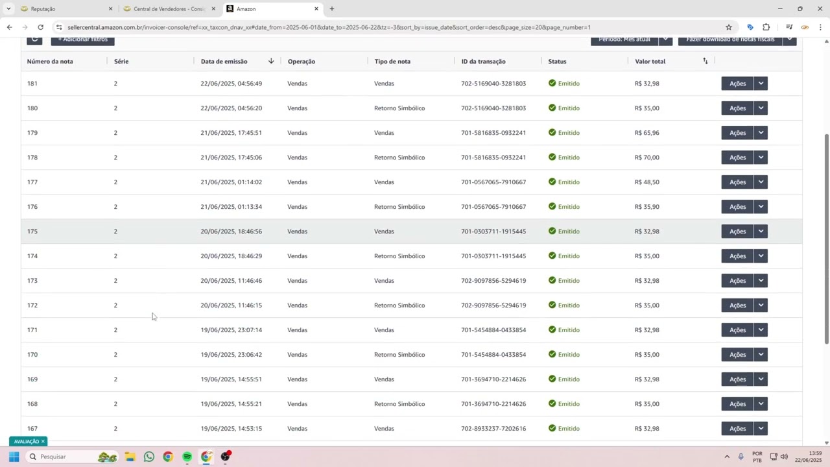Expand Ações dropdown for note 179
Viewport: 830px width, 467px height.
761,133
